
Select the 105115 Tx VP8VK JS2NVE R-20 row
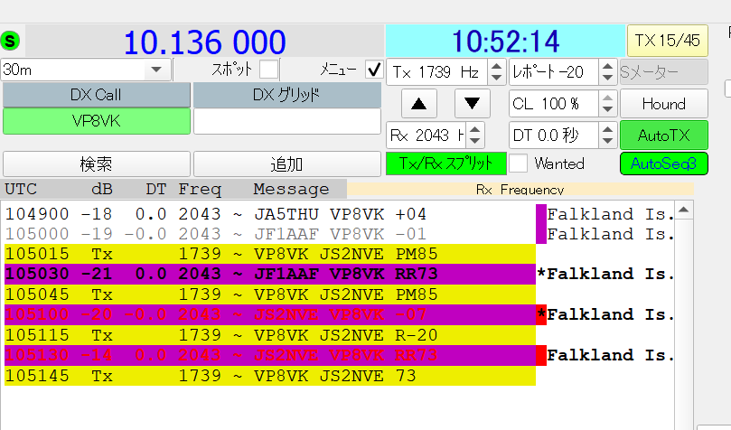[x=270, y=335]
